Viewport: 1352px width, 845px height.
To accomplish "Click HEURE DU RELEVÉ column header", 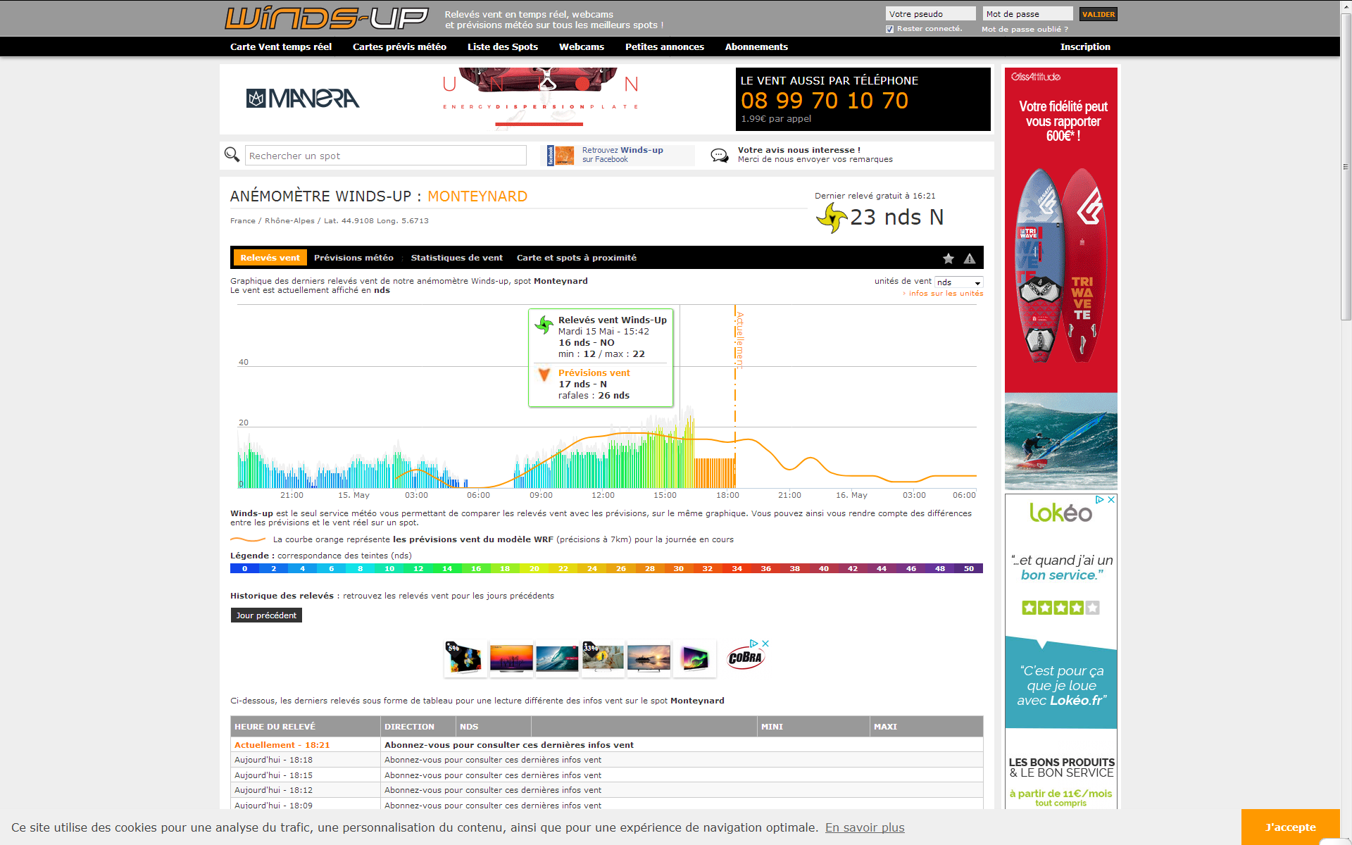I will coord(306,727).
